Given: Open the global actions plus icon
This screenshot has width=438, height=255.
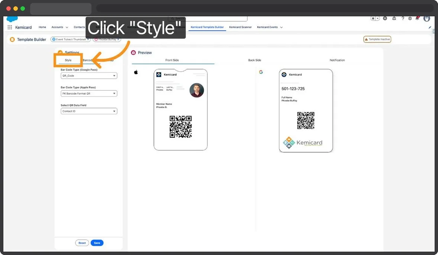Looking at the screenshot, I should tap(385, 19).
